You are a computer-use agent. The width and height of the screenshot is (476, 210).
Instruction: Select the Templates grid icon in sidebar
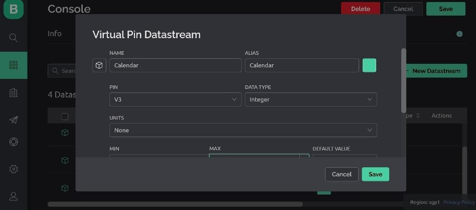[x=14, y=65]
